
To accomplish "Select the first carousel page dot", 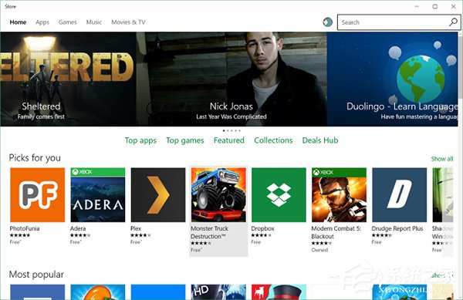I will tap(224, 130).
